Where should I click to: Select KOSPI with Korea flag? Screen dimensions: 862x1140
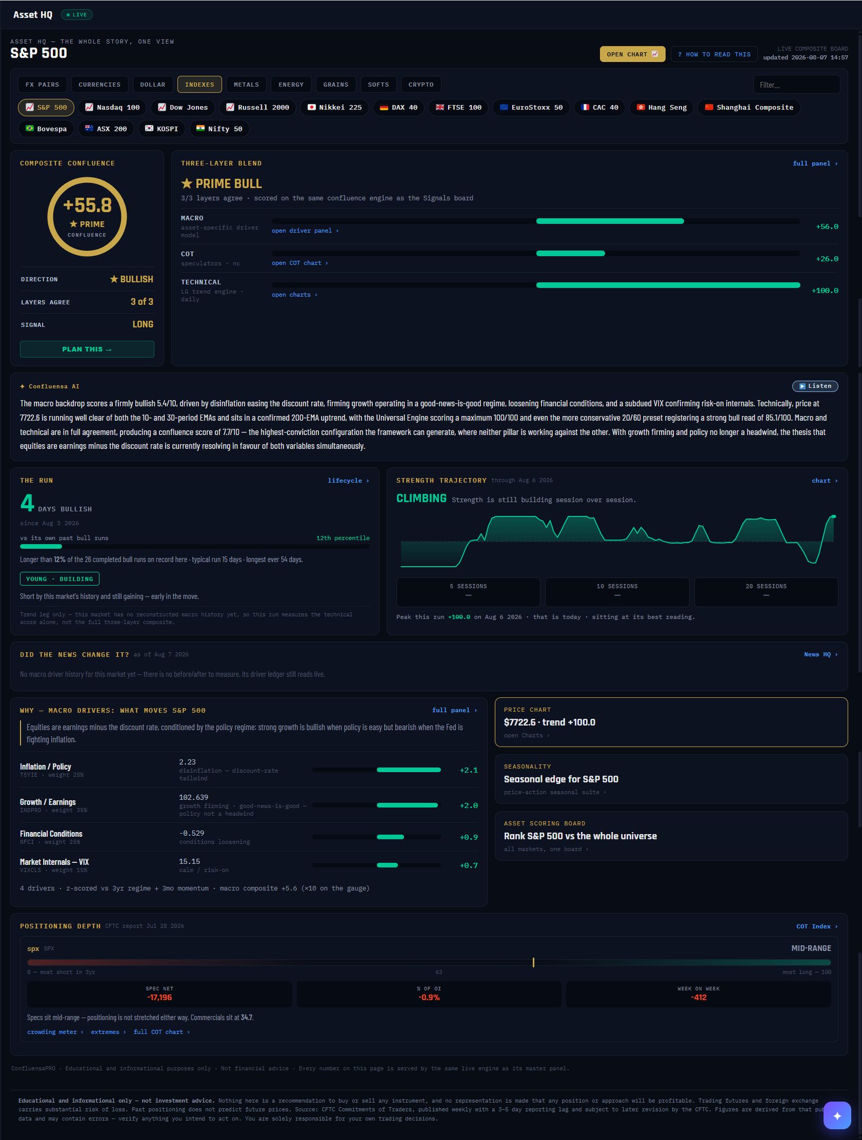coord(162,129)
